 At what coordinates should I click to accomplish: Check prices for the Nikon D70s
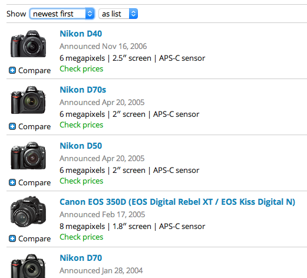[81, 125]
